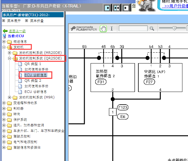Click the 东风日产-新奇骏(T31)-2012- header
The image size is (188, 161).
point(33,15)
